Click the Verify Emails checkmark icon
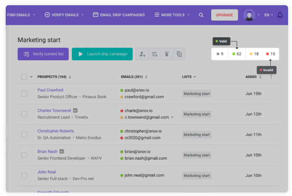 pos(47,15)
